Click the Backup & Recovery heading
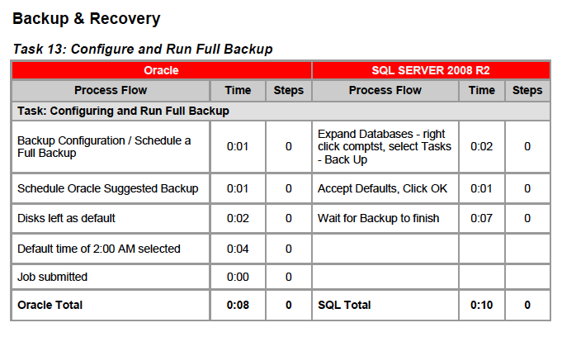Viewport: 562px width, 337px height. (87, 19)
